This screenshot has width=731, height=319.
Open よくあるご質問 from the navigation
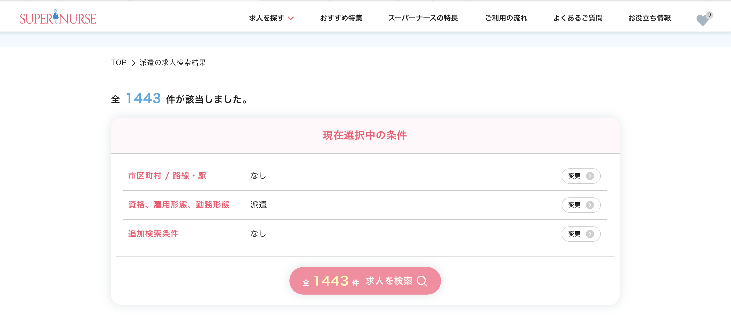[578, 18]
